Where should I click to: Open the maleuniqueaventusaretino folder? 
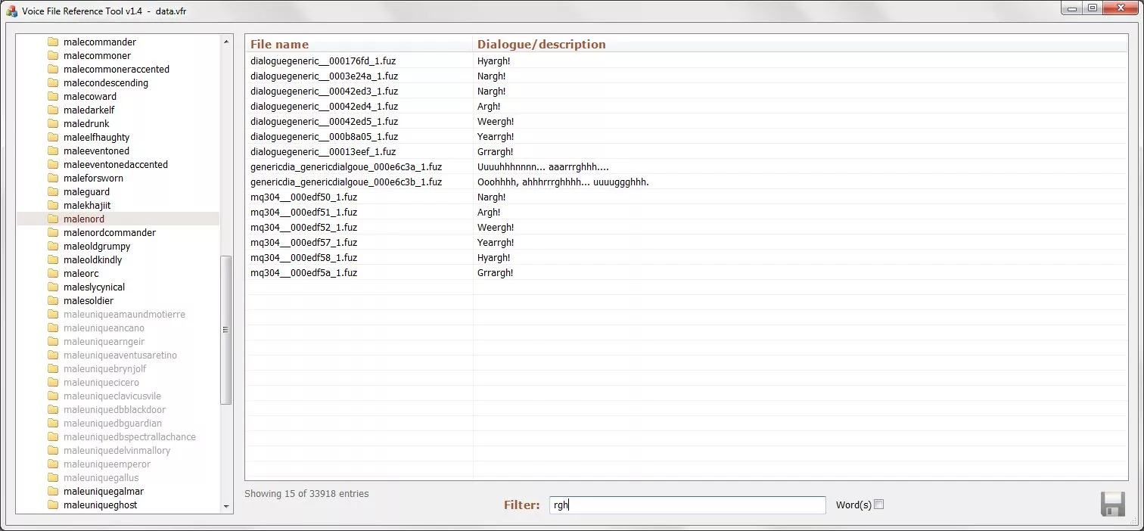[120, 356]
